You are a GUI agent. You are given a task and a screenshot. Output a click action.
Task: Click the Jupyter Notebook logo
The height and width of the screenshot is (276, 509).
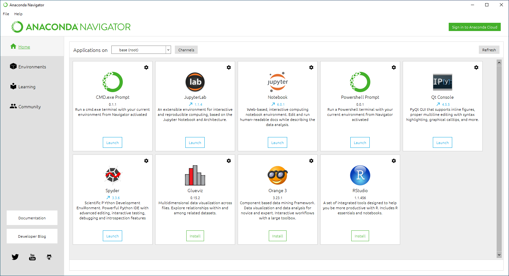pyautogui.click(x=278, y=82)
